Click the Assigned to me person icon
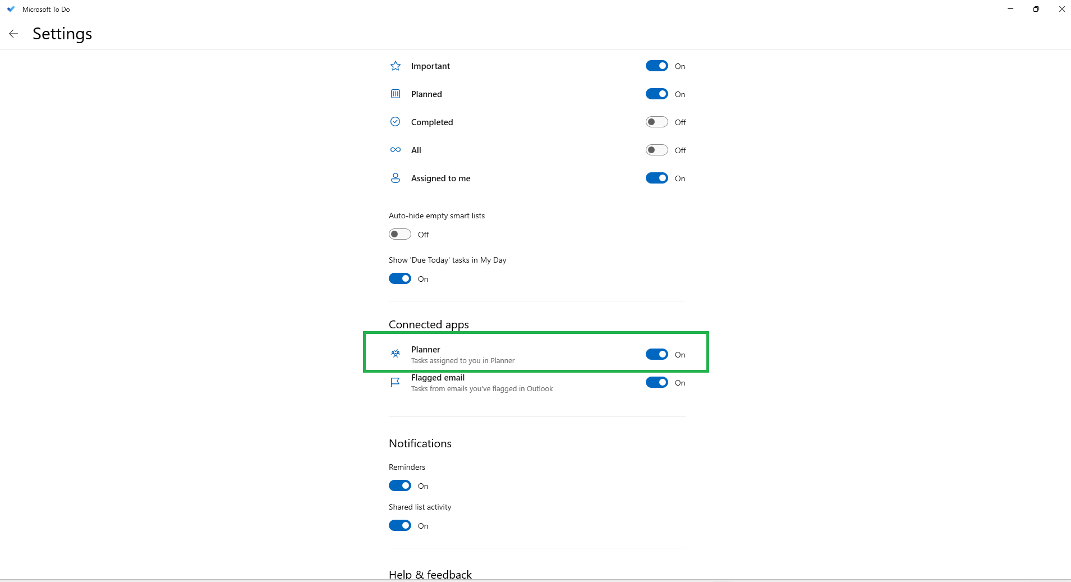This screenshot has width=1071, height=582. 396,178
